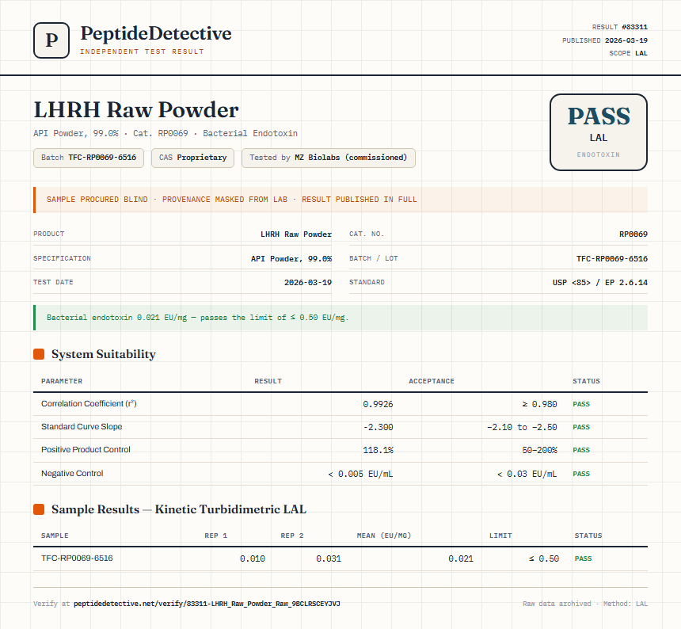This screenshot has width=681, height=629.
Task: Click the System Suitability heading
Action: point(104,354)
